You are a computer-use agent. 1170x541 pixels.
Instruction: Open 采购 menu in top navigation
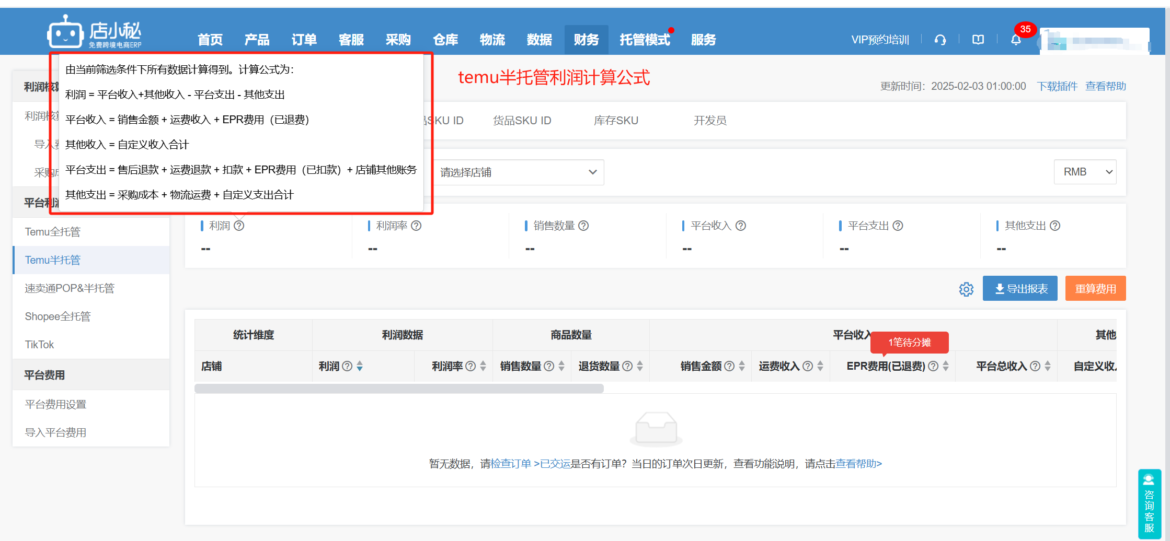pyautogui.click(x=398, y=40)
